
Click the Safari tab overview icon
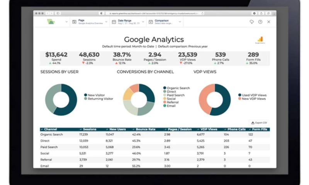tap(268, 13)
